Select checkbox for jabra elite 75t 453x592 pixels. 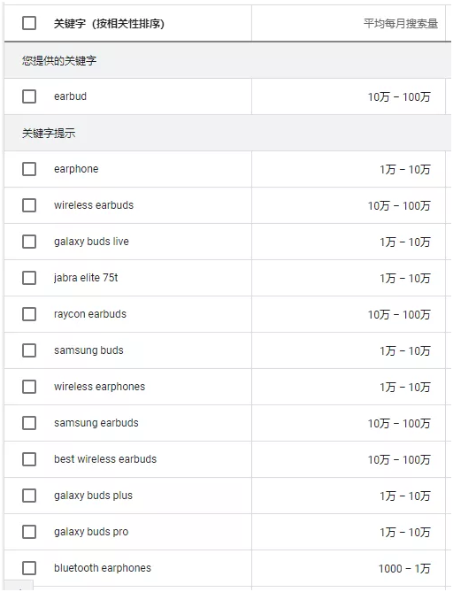click(x=29, y=278)
